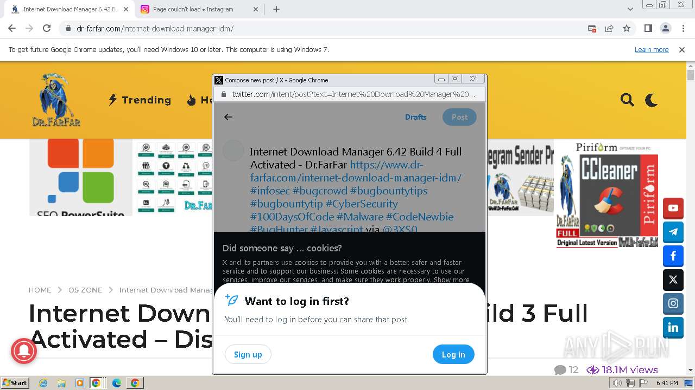
Task: Open the share page icon in address bar
Action: pos(609,28)
